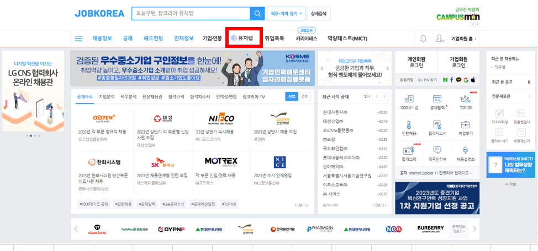538x251 pixels.
Task: Switch to the 잡코리아 TV tab
Action: click(x=254, y=97)
